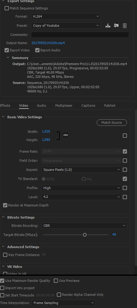
Task: Collapse the Basic Video Settings section
Action: coord(3,117)
